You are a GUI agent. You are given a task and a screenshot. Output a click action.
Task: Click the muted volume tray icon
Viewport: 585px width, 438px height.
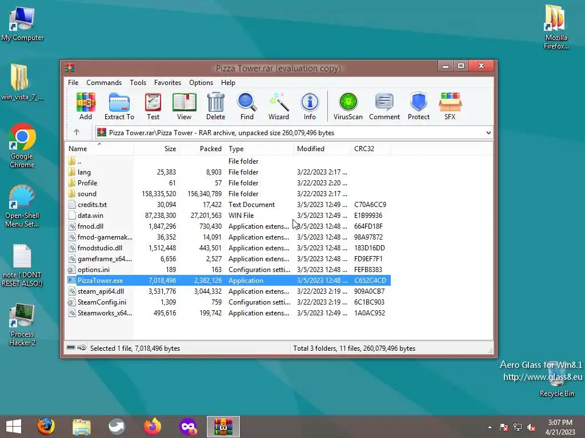pyautogui.click(x=531, y=427)
